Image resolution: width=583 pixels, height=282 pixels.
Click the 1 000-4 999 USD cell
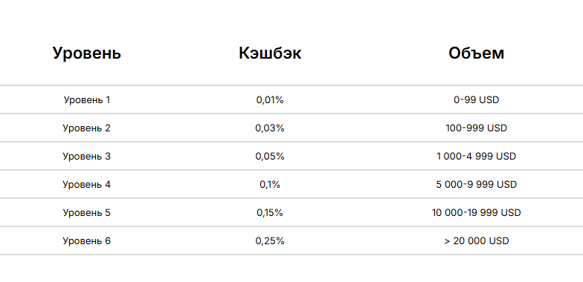(476, 156)
